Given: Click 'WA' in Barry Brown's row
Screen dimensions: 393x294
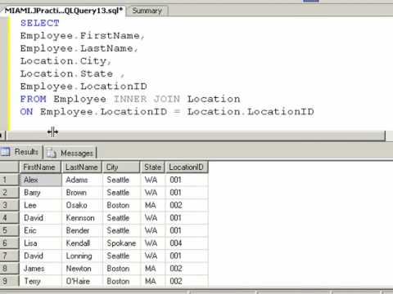Looking at the screenshot, I should pos(153,193).
